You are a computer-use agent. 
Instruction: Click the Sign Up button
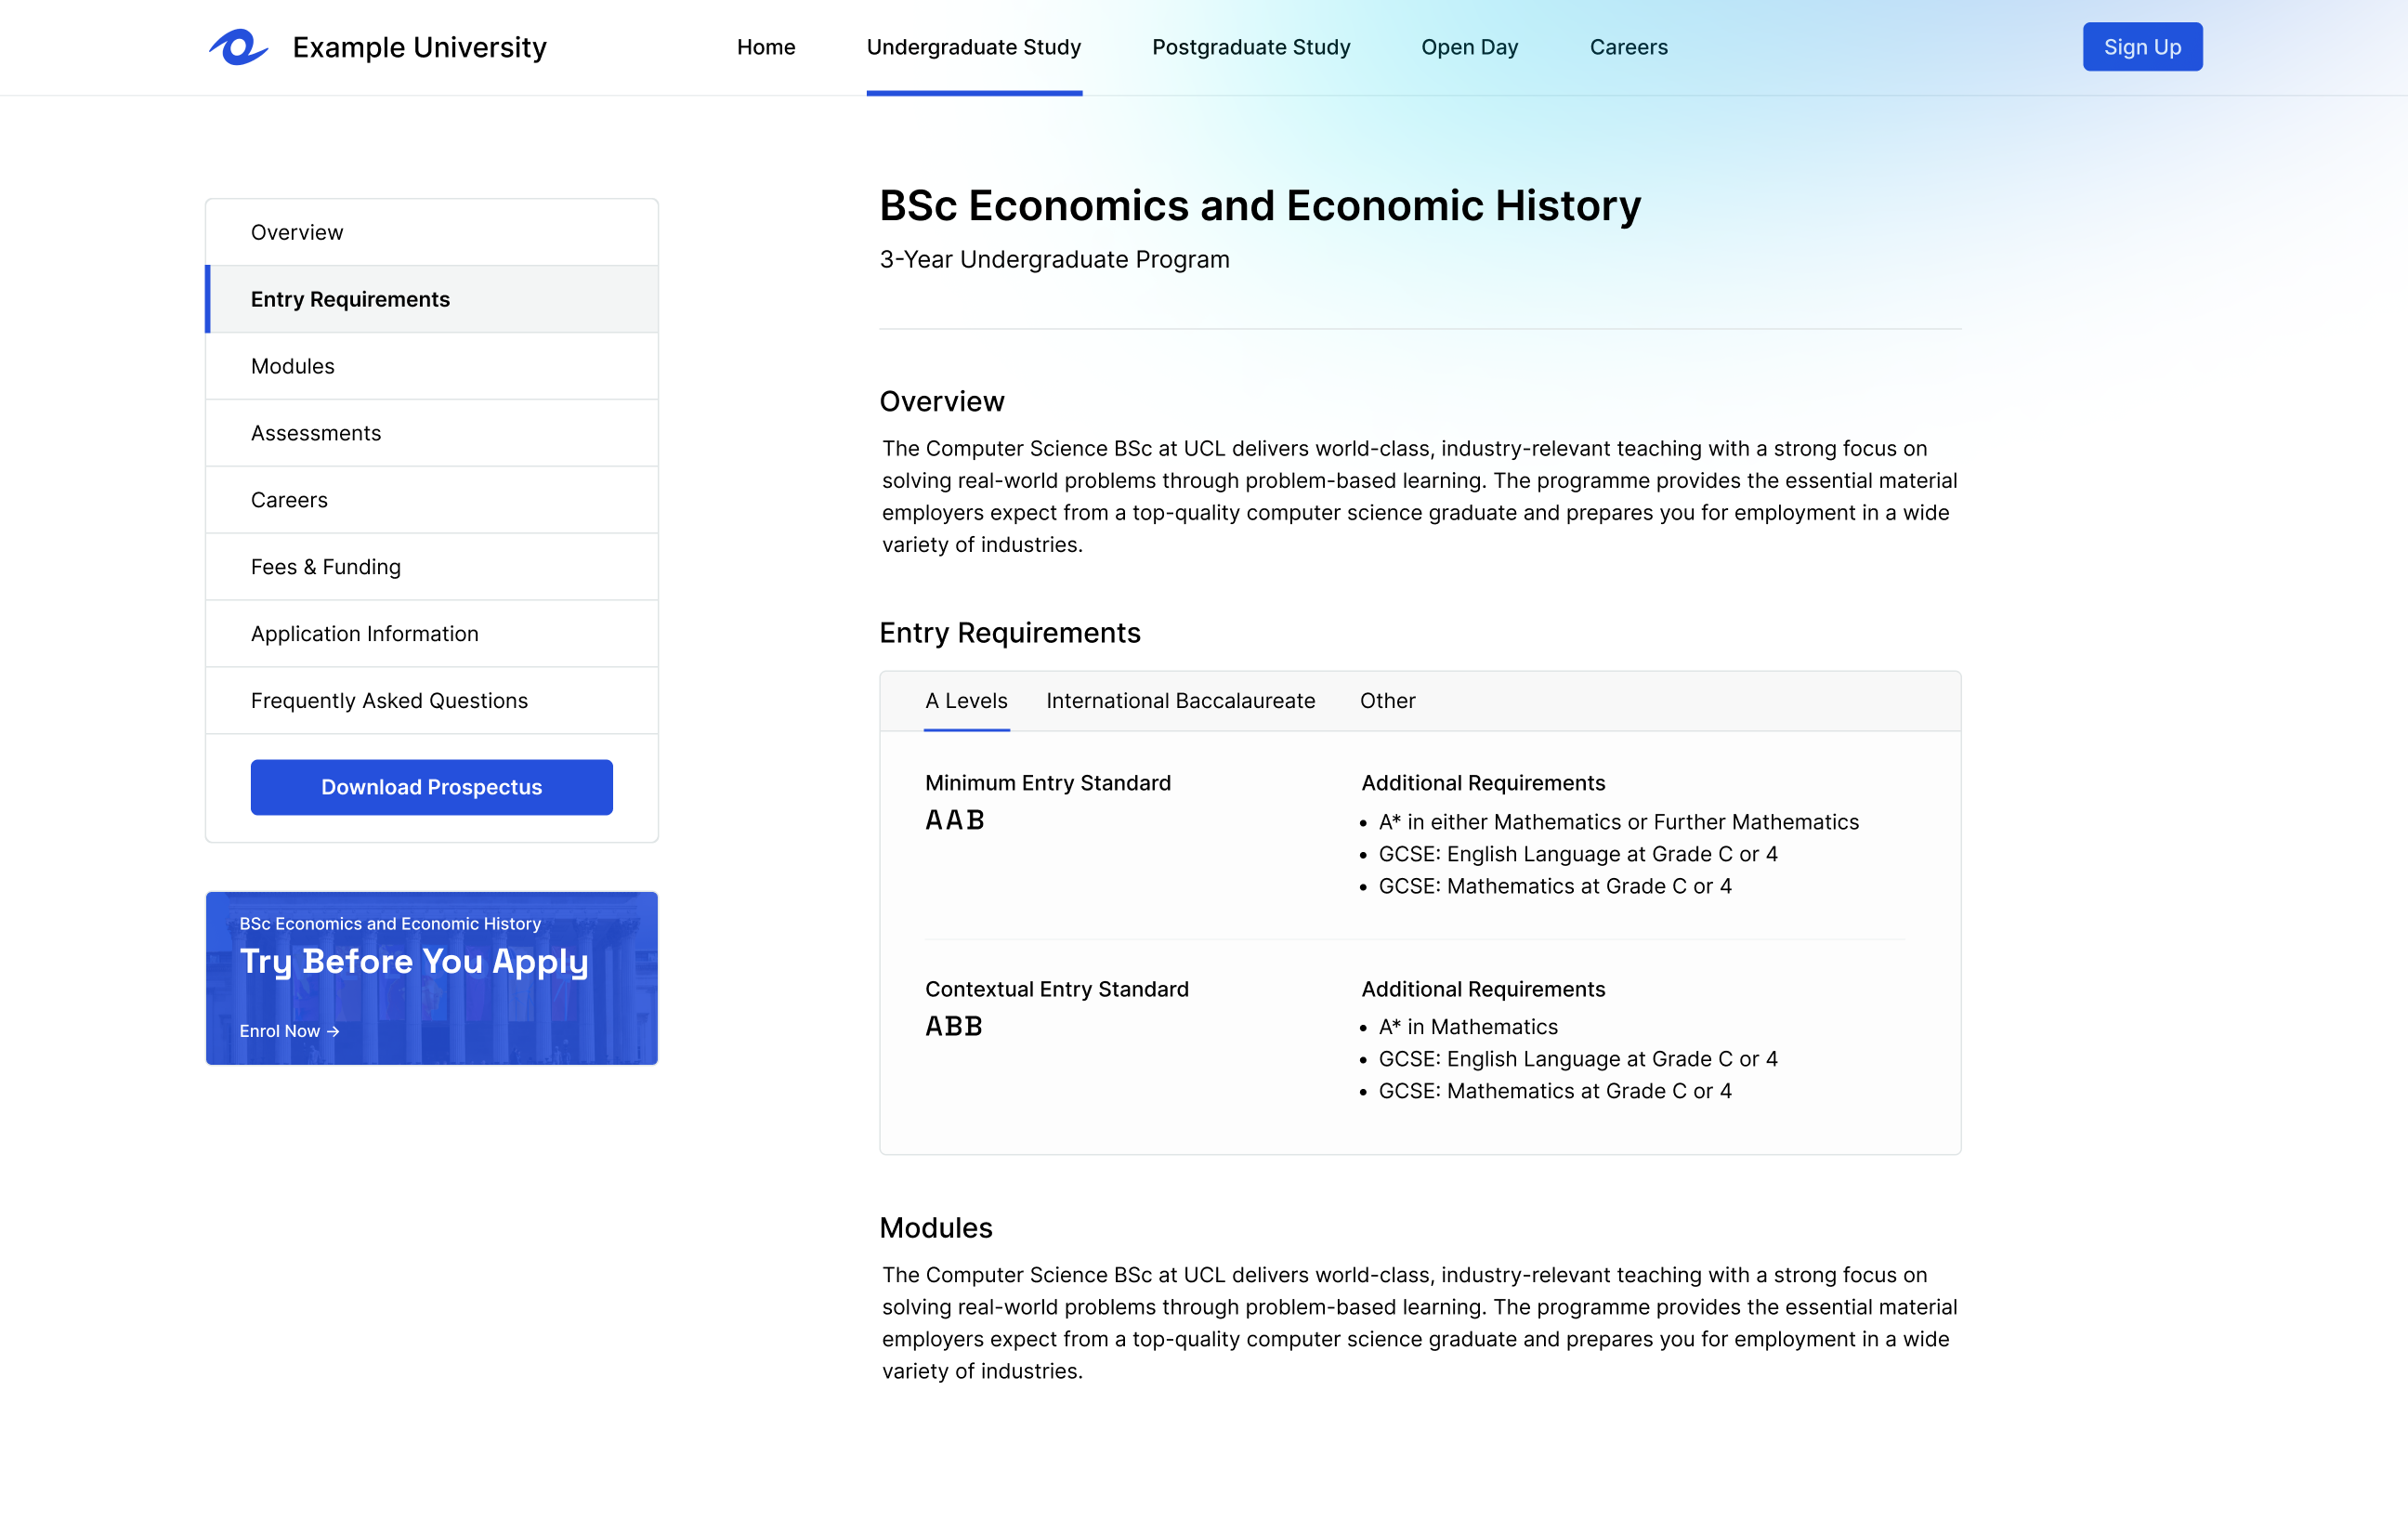2142,47
